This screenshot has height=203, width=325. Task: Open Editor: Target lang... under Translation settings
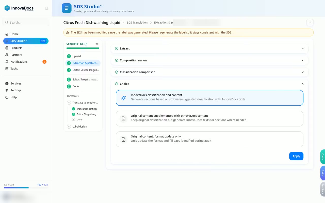click(85, 114)
